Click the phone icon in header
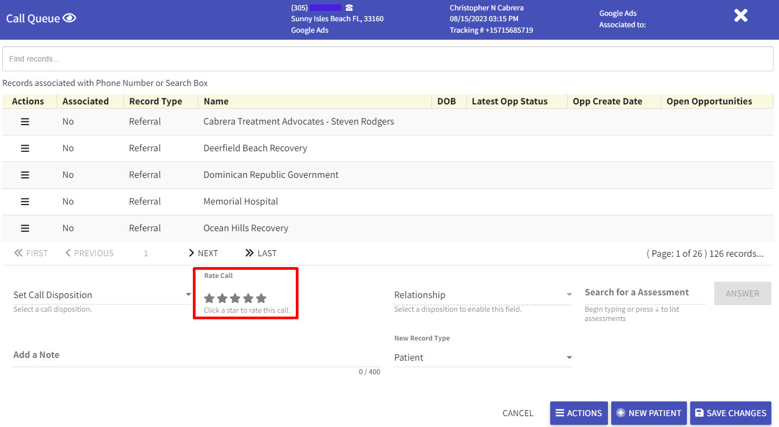 click(349, 8)
